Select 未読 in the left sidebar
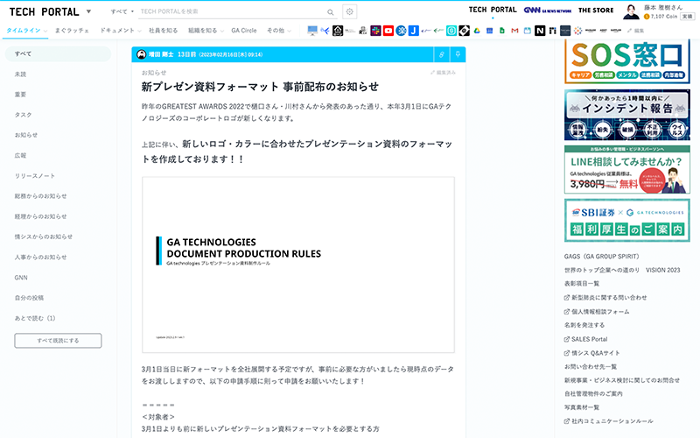700x438 pixels. 21,74
